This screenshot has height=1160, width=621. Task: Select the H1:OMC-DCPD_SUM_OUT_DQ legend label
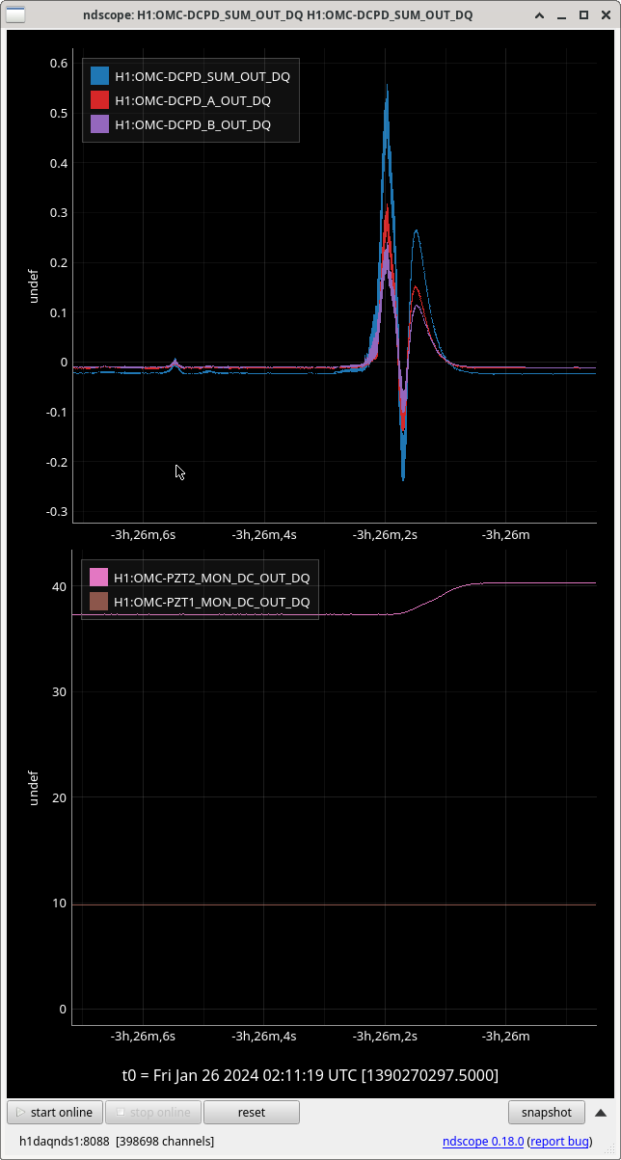[x=202, y=76]
